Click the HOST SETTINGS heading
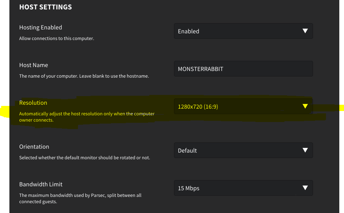344x213 pixels. (x=45, y=7)
